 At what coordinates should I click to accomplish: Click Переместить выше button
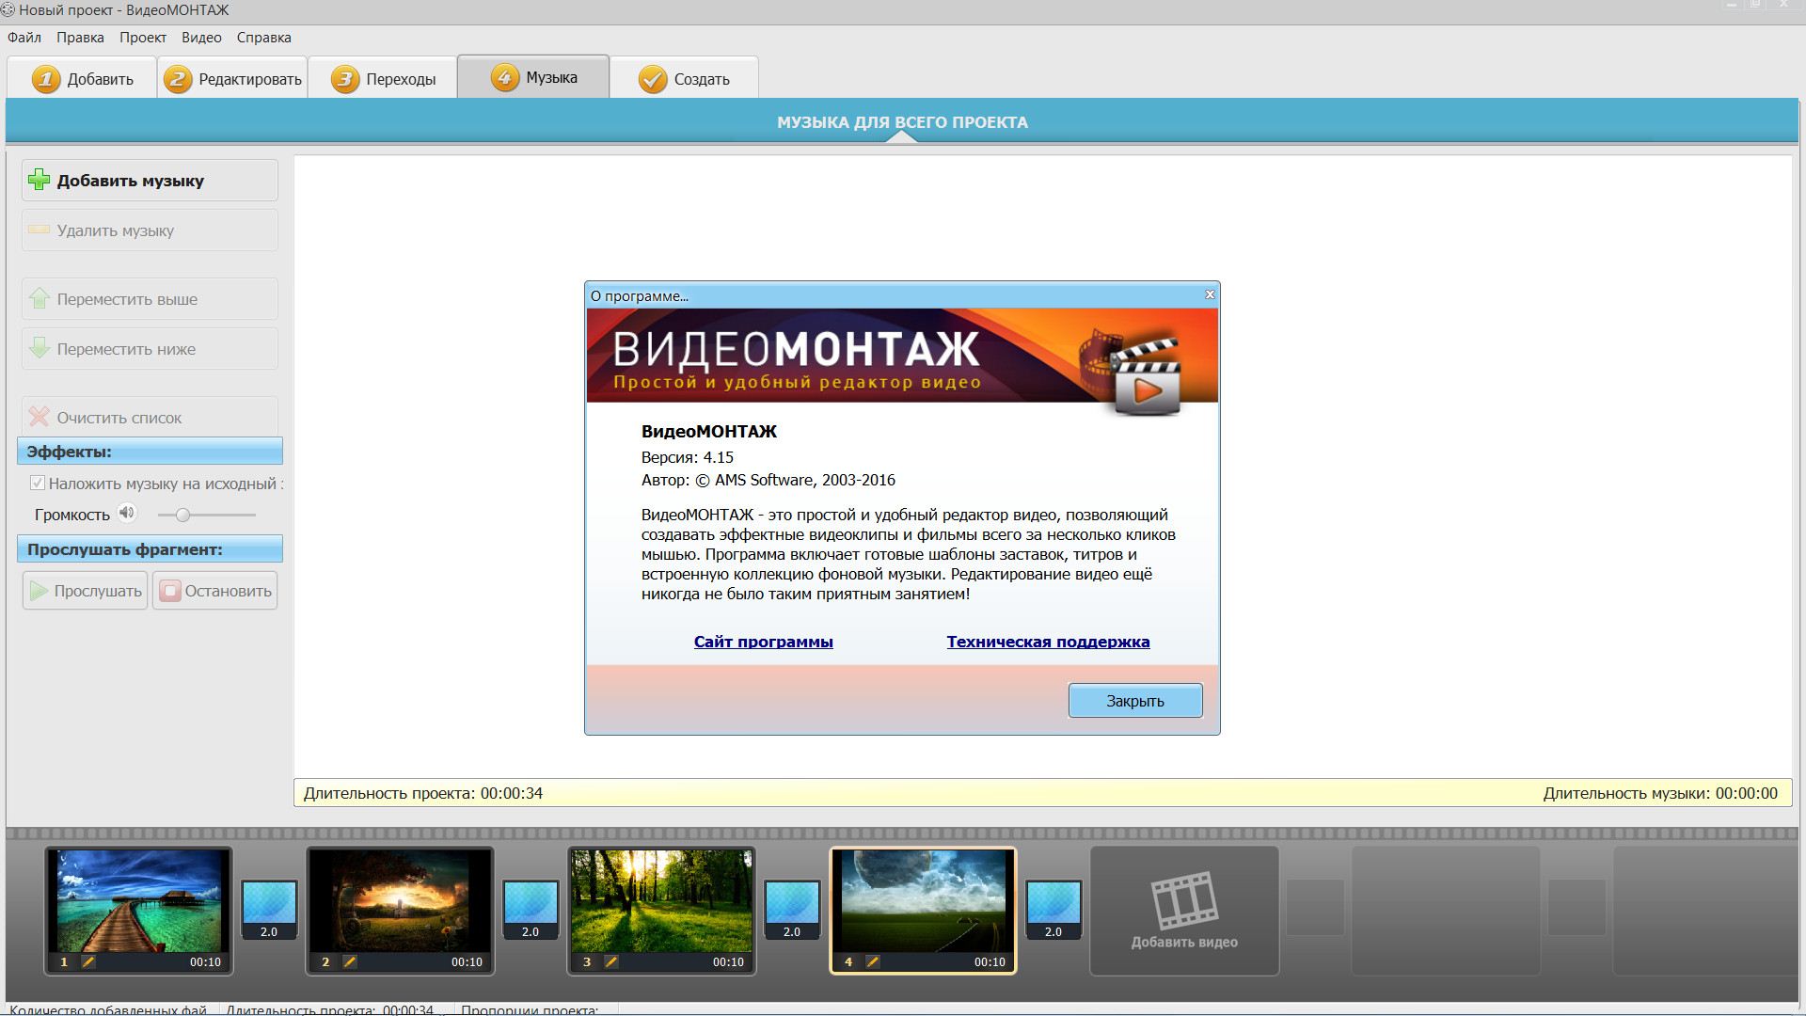150,299
